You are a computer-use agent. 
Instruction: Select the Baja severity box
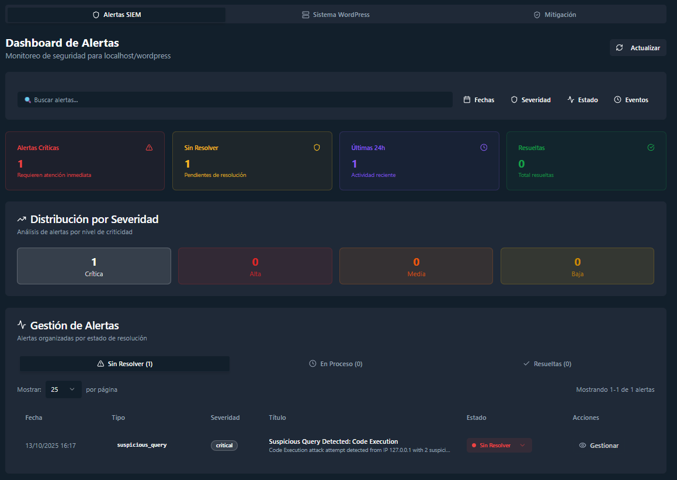coord(577,266)
